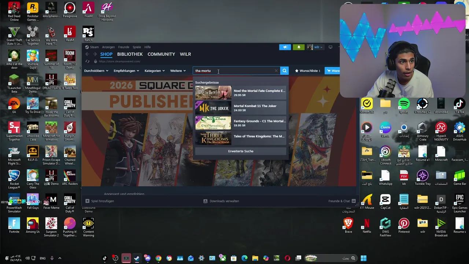Select Ubisoft Connect desktop icon
The height and width of the screenshot is (264, 469).
tap(385, 155)
